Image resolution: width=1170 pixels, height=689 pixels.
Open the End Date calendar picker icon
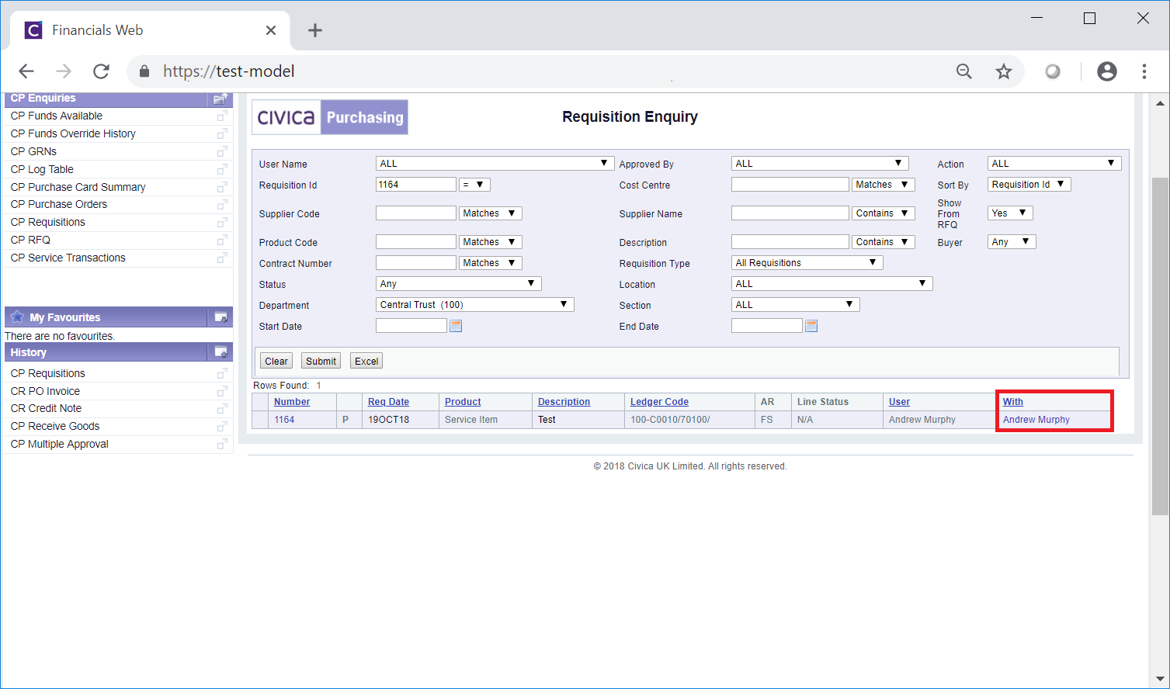point(811,326)
